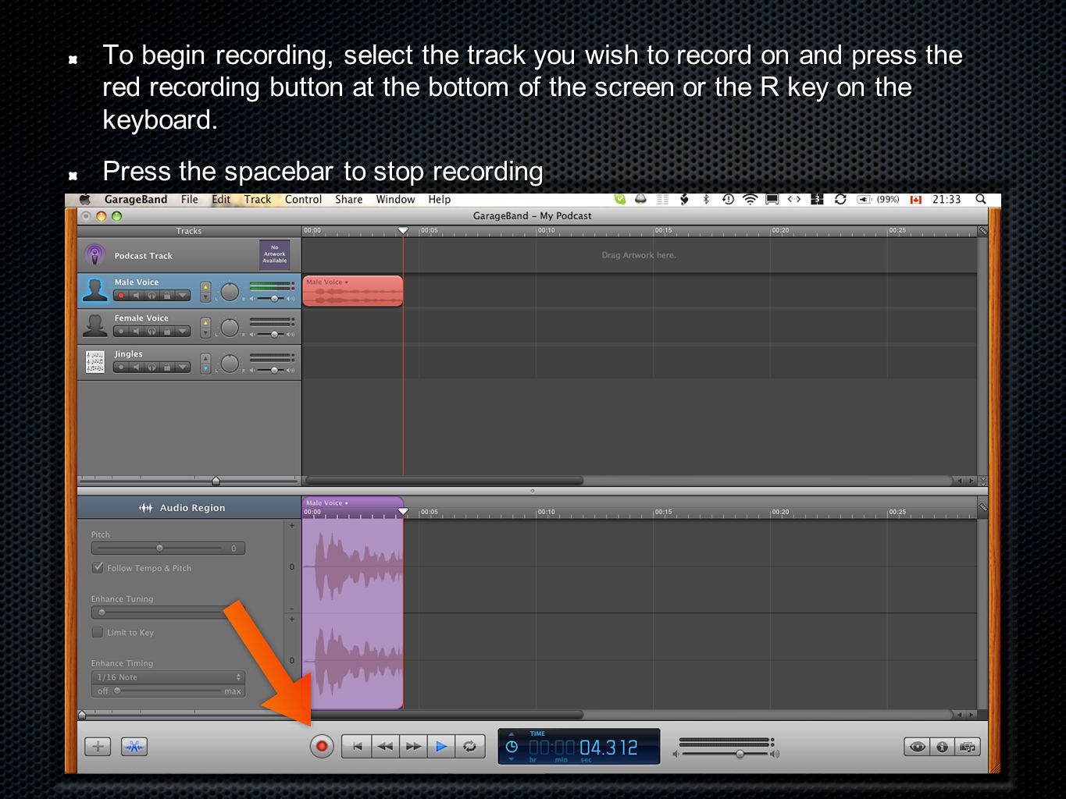The width and height of the screenshot is (1066, 799).
Task: Lock the Male Voice track
Action: coord(166,296)
